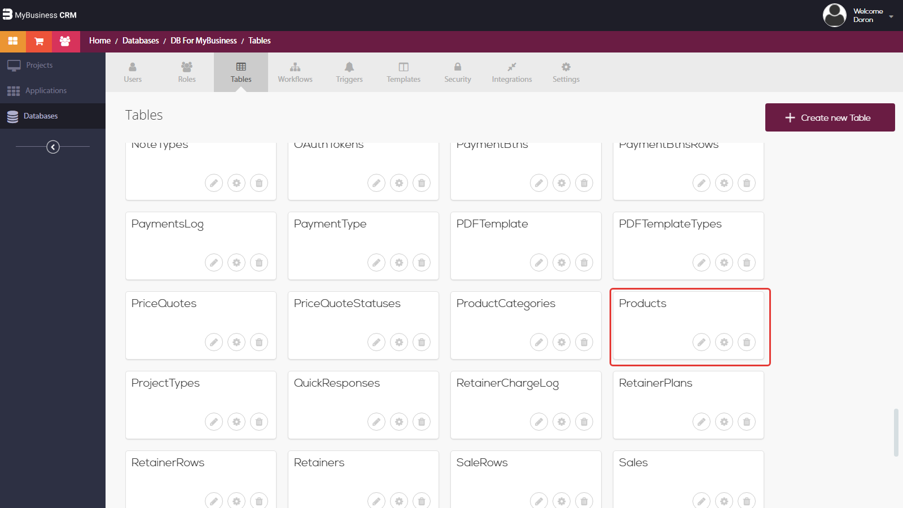Open PriceQuoteStatuses settings gear

399,342
